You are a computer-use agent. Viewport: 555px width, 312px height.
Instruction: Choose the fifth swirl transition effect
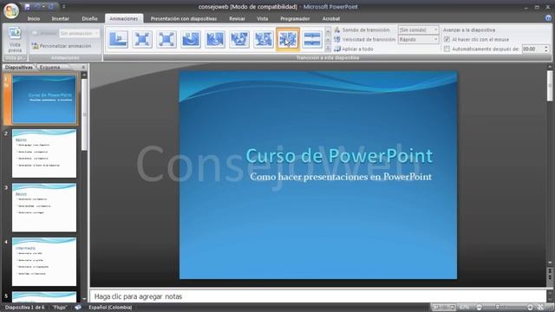(215, 39)
